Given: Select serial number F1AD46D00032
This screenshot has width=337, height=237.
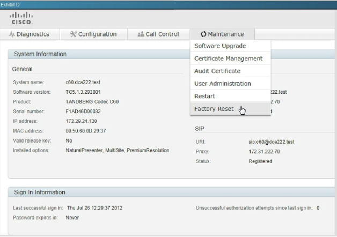Looking at the screenshot, I should [x=83, y=112].
